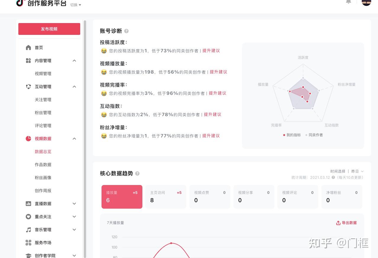Click the info icon after 统计周期 date
Screen dimensions: 378x258
pos(333,178)
